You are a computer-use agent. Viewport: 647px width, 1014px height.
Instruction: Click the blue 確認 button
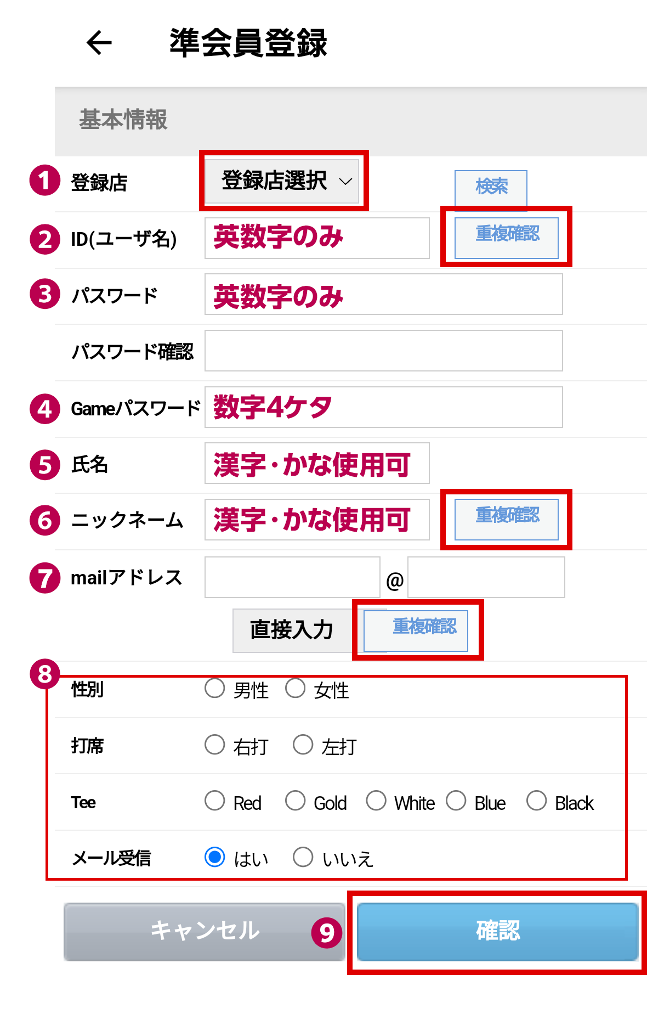click(498, 932)
